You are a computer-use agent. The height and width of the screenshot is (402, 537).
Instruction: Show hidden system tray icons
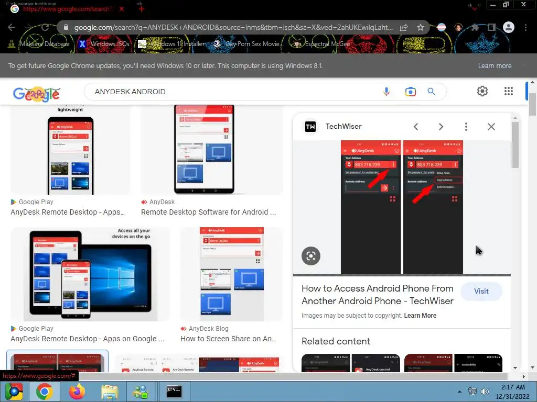click(459, 392)
